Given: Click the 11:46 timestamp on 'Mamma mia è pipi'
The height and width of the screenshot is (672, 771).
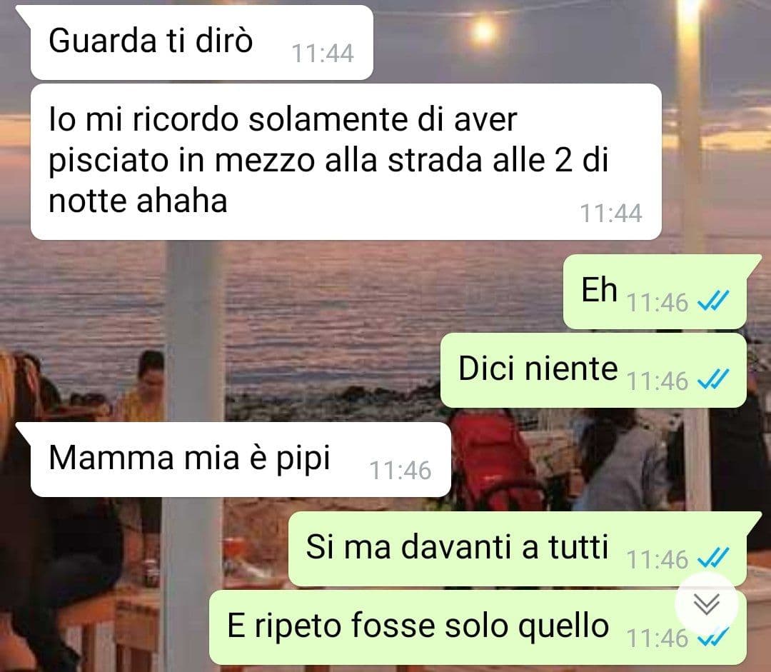Looking at the screenshot, I should (x=400, y=471).
